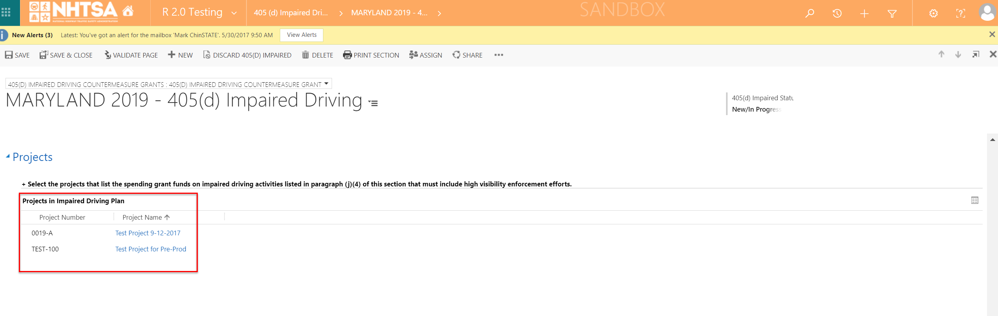
Task: Collapse the Projects section
Action: tap(8, 157)
